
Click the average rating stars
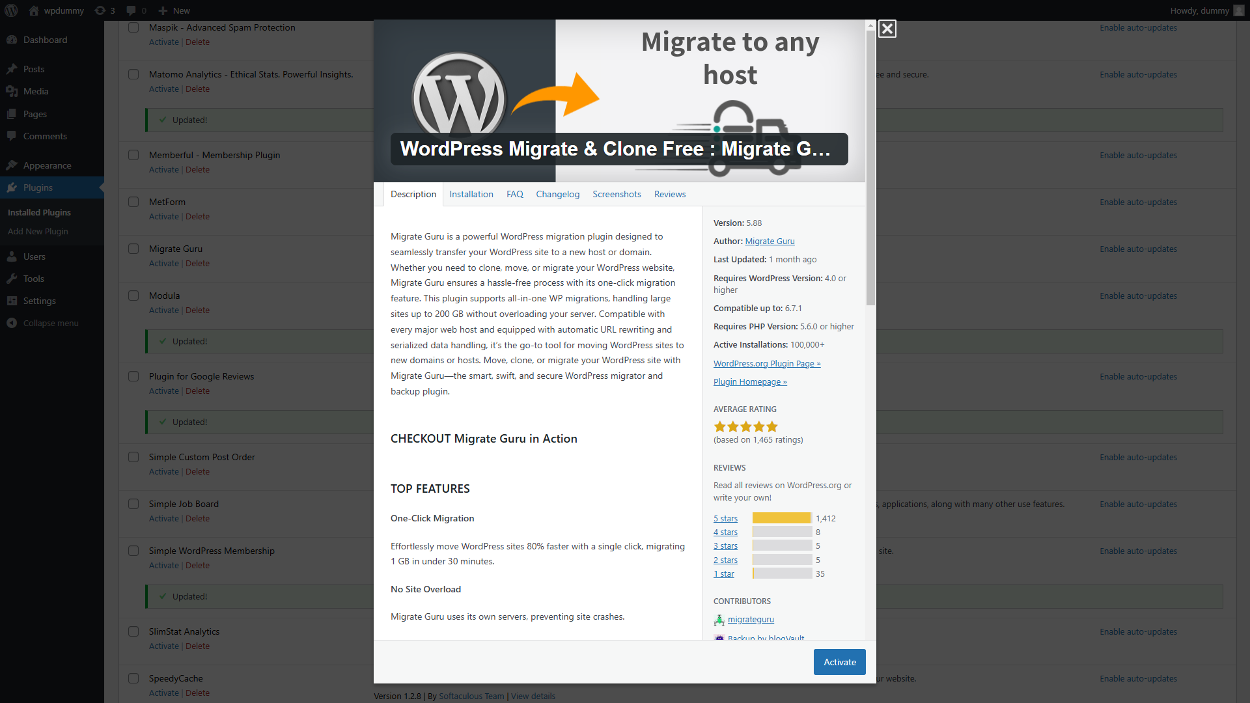[745, 426]
